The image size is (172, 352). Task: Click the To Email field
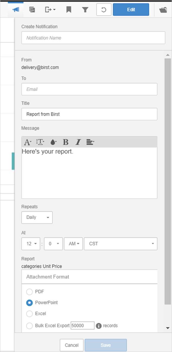click(x=89, y=89)
